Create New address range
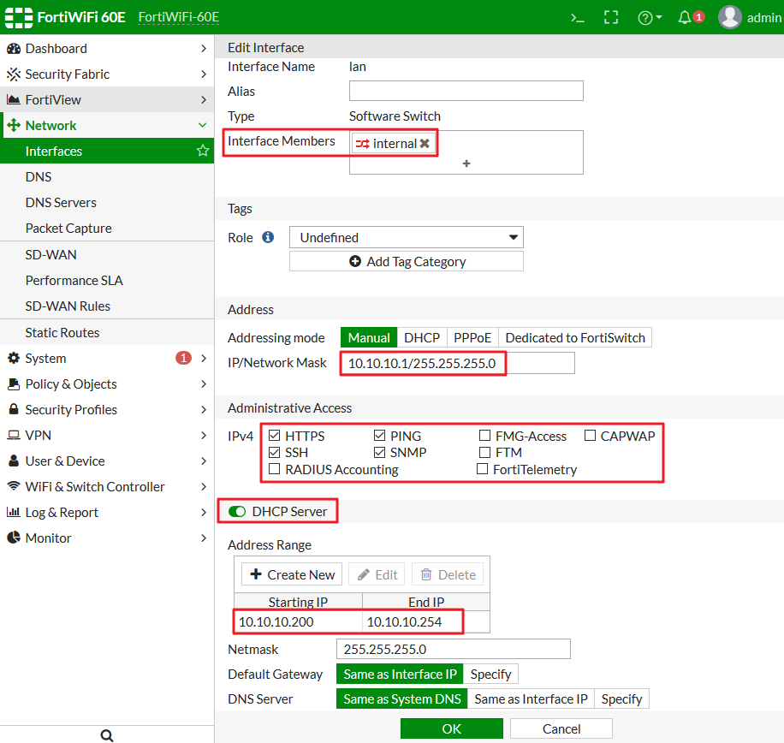 (x=292, y=574)
